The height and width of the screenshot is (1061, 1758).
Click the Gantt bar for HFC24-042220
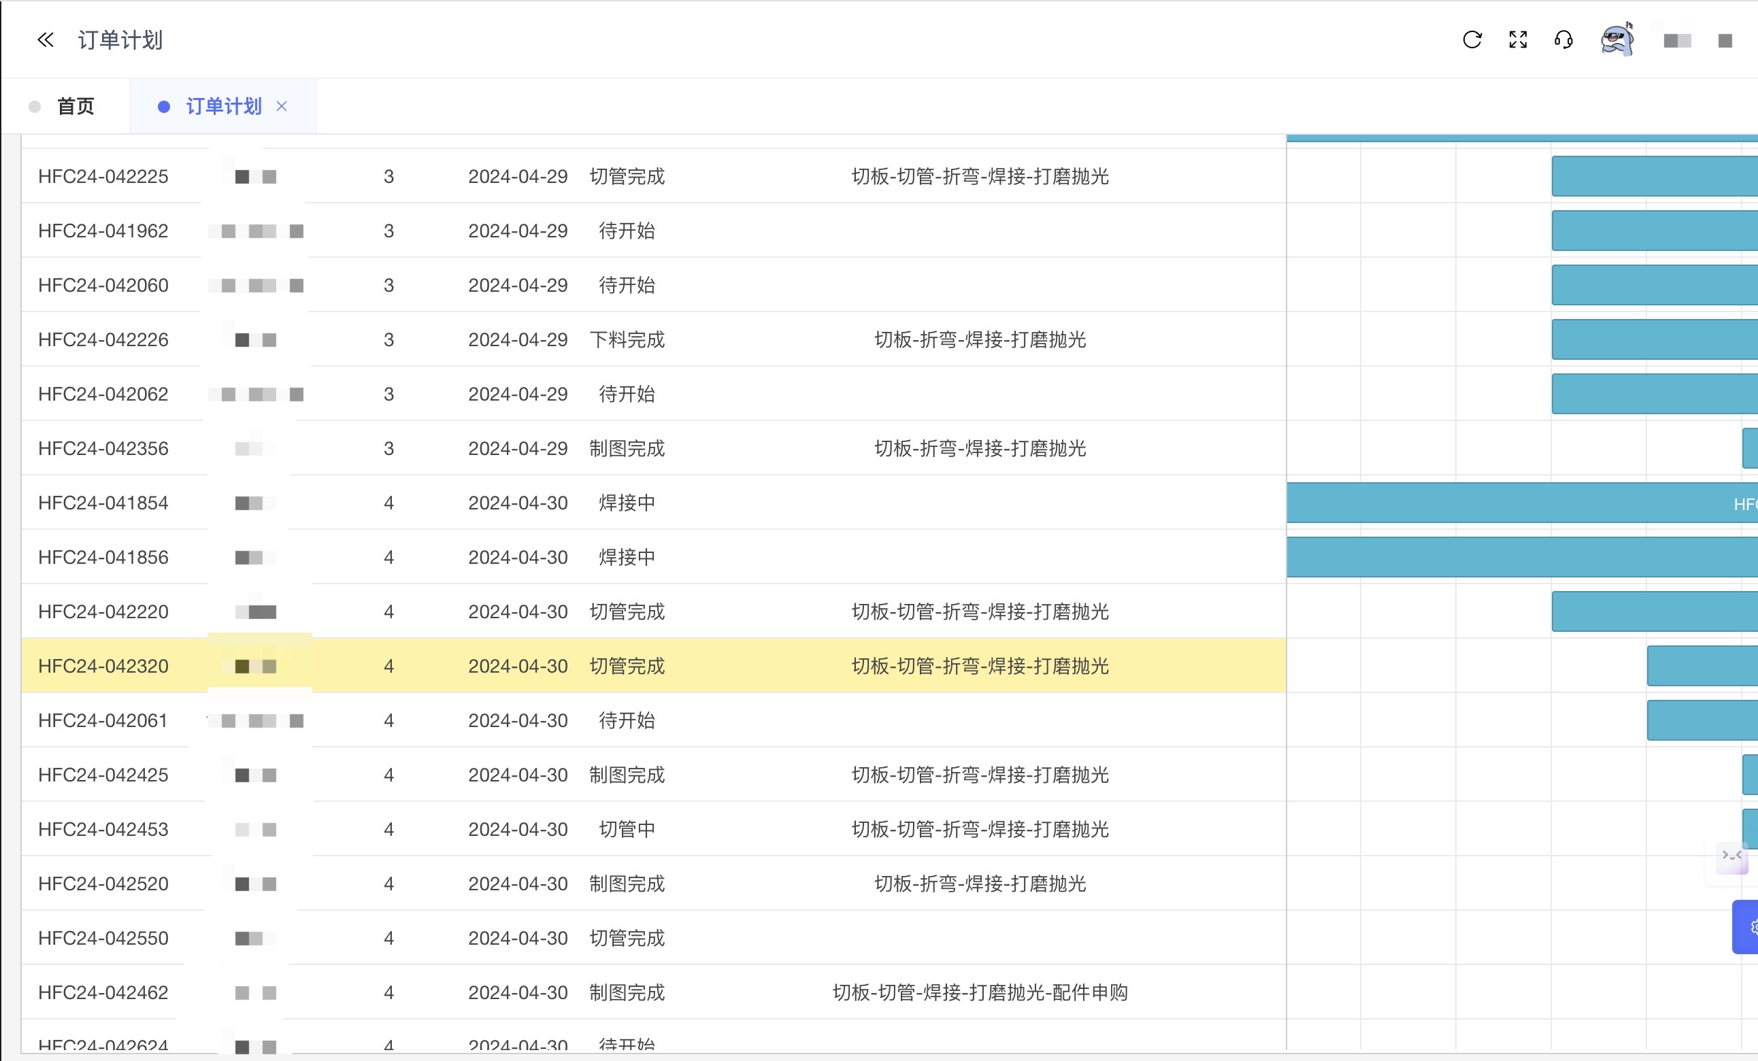tap(1654, 612)
